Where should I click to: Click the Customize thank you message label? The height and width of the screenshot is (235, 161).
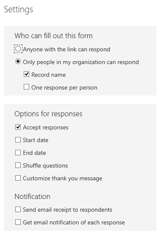63,178
